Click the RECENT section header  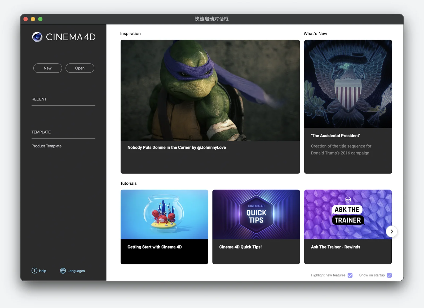39,99
